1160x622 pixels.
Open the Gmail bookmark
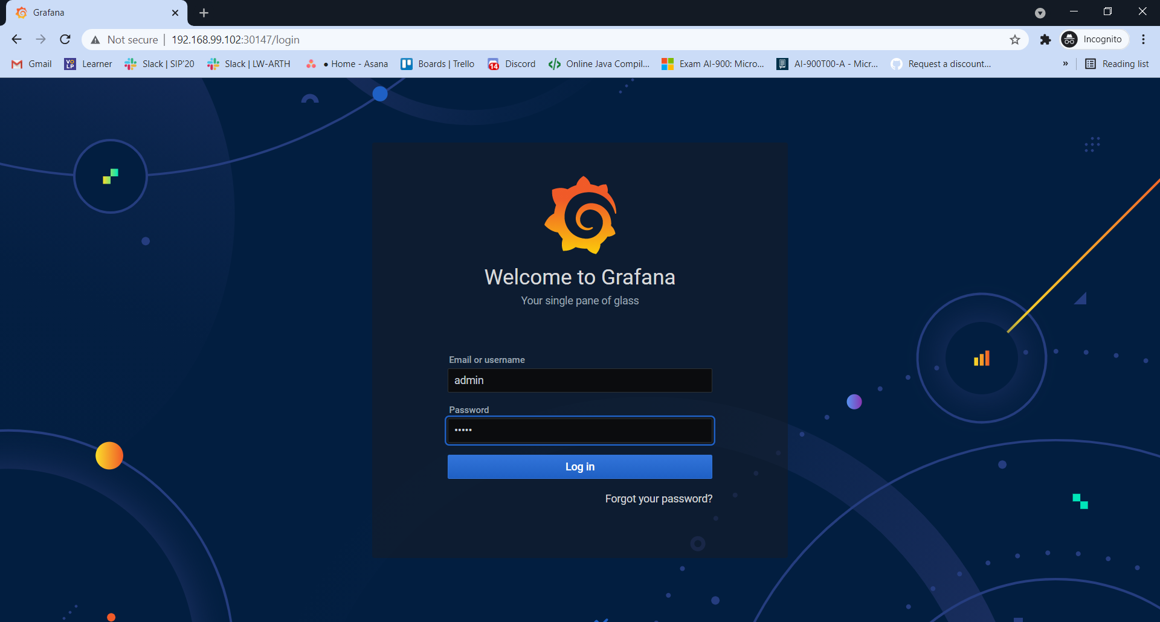[31, 63]
